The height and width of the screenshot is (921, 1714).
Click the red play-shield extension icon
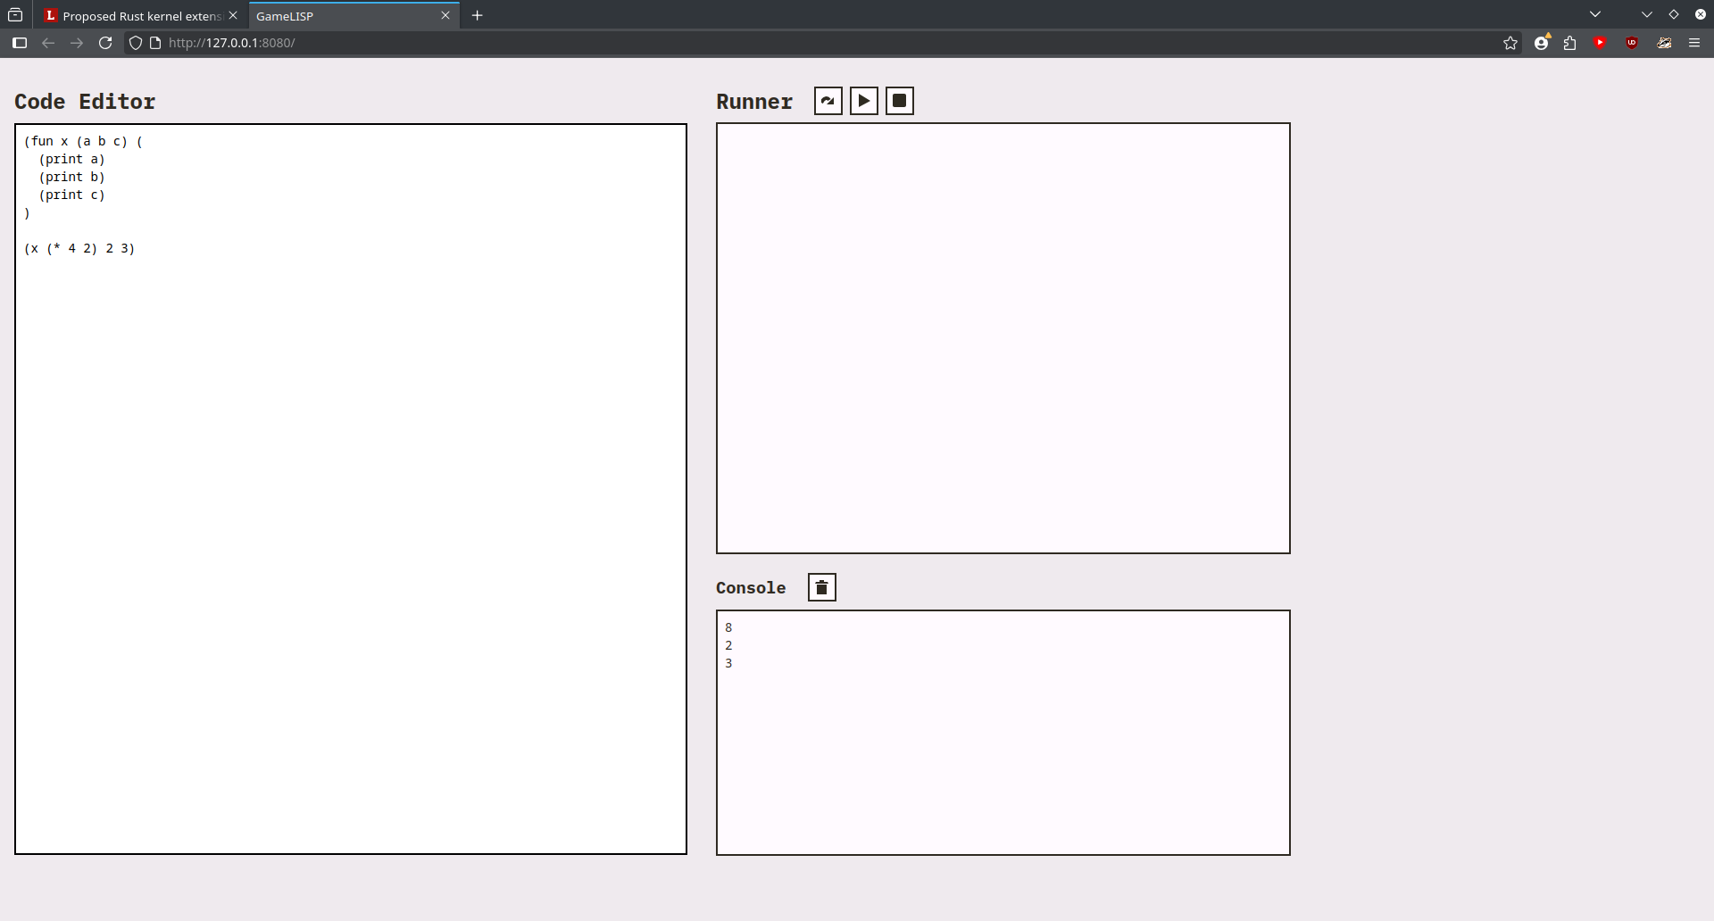pos(1600,43)
